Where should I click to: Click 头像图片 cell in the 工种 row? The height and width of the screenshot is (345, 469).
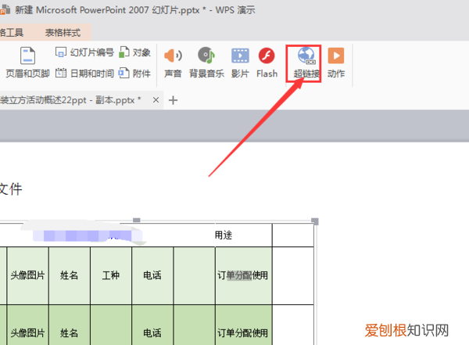coord(27,275)
